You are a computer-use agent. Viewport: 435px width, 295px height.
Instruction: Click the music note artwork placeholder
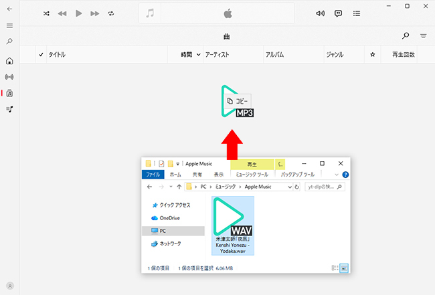point(150,13)
